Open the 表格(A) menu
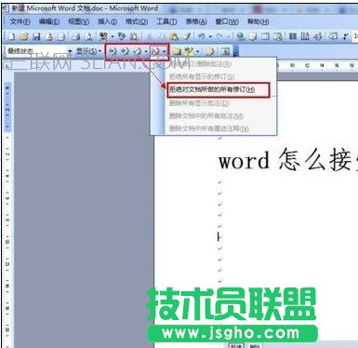This screenshot has width=358, height=348. tap(196, 21)
